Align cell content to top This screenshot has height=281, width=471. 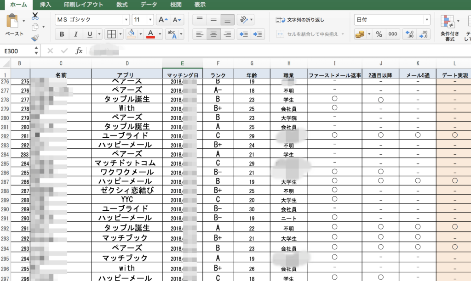(x=200, y=20)
